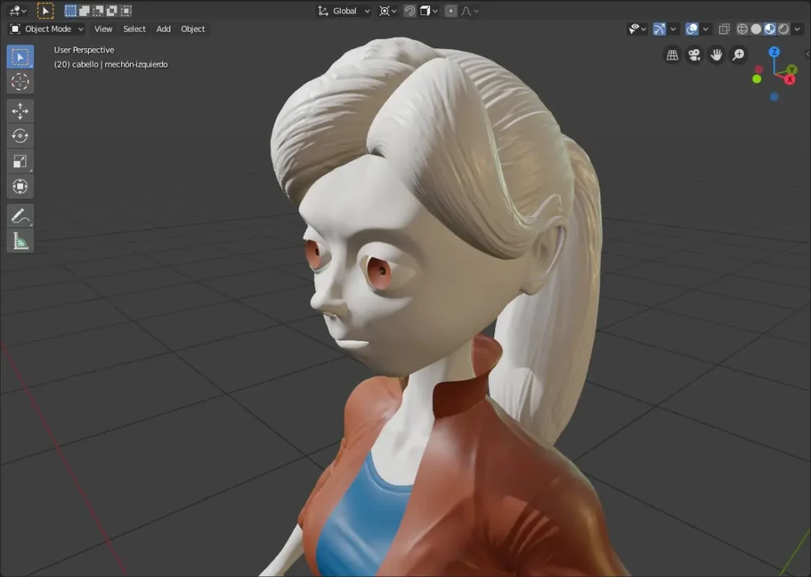This screenshot has width=811, height=577.
Task: Switch to Solid viewport shading
Action: [756, 29]
